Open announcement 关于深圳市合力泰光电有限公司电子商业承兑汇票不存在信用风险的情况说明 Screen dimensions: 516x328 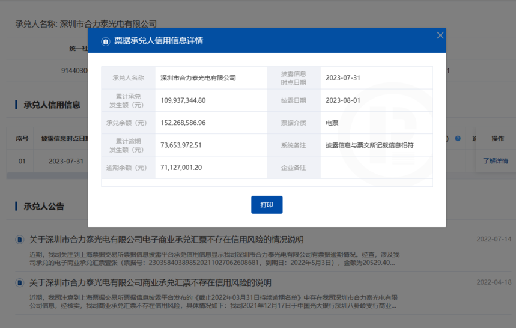click(x=166, y=240)
